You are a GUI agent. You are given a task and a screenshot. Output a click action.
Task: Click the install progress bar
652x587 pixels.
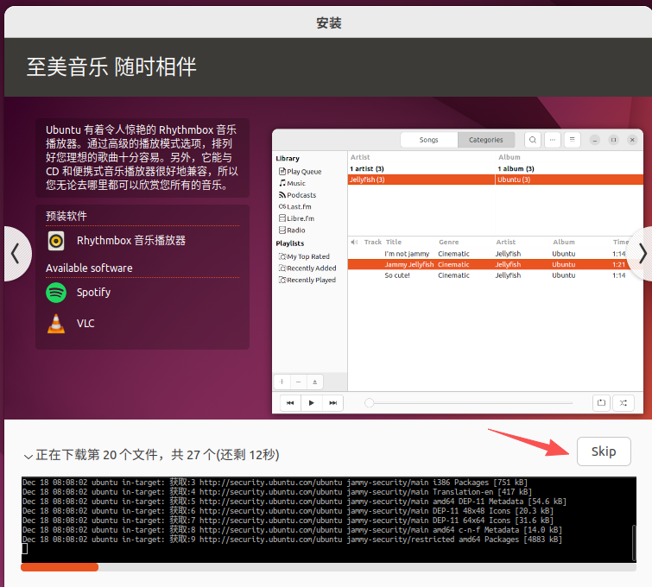click(x=328, y=567)
